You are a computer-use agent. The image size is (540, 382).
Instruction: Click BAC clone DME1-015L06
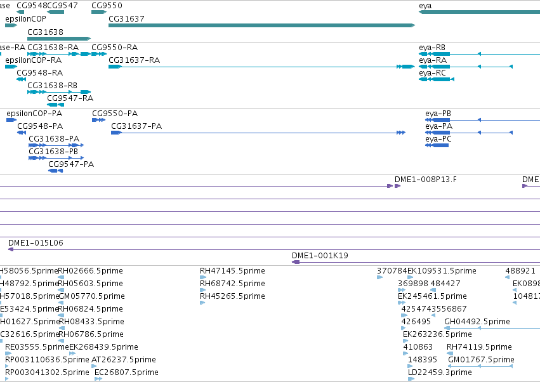(x=273, y=249)
